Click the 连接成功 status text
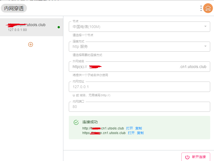 click(90, 122)
